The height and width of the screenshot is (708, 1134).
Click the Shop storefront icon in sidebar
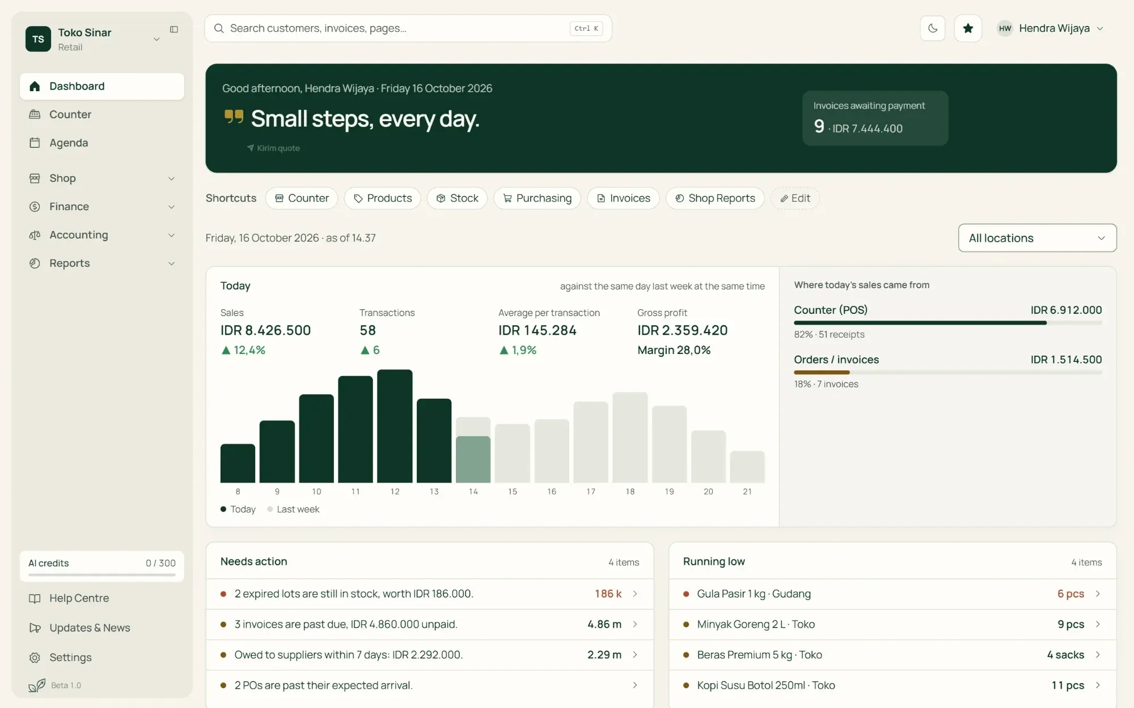(35, 178)
